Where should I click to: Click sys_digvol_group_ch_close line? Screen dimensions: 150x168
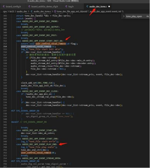49,116
